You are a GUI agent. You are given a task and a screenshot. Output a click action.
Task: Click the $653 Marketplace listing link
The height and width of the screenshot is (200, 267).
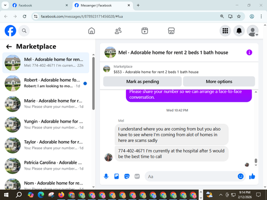156,72
